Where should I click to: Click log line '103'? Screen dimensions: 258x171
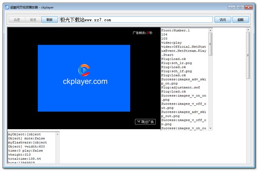tap(164, 39)
